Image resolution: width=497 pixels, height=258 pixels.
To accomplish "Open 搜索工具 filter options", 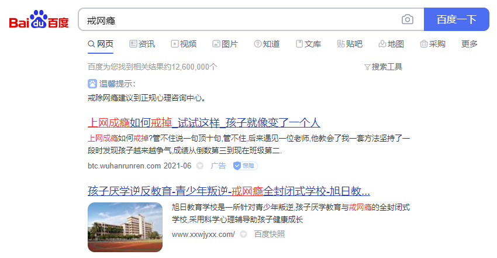I will 383,67.
